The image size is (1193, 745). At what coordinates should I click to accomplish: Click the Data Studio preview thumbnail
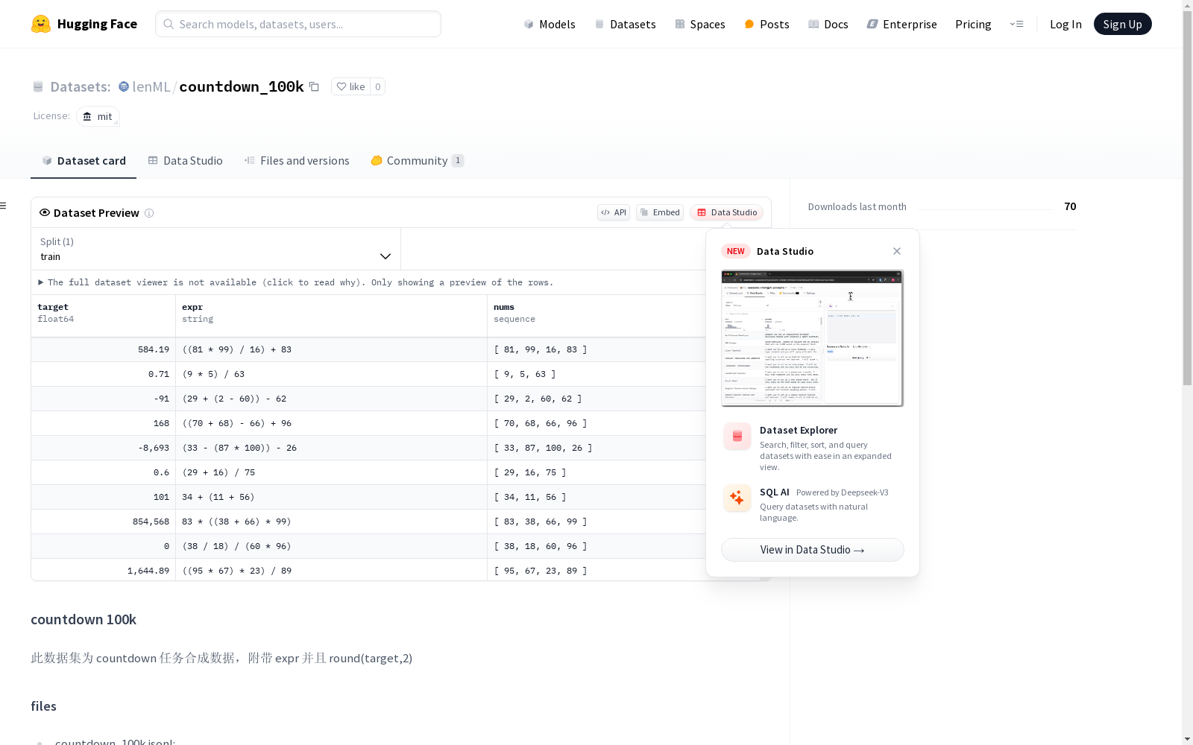click(813, 338)
